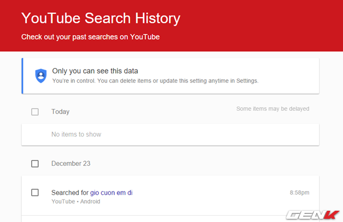
Task: Click the 'No items to show' row
Action: pyautogui.click(x=76, y=134)
